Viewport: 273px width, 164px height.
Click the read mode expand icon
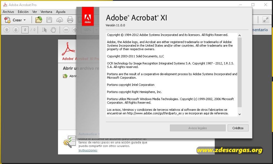(266, 20)
